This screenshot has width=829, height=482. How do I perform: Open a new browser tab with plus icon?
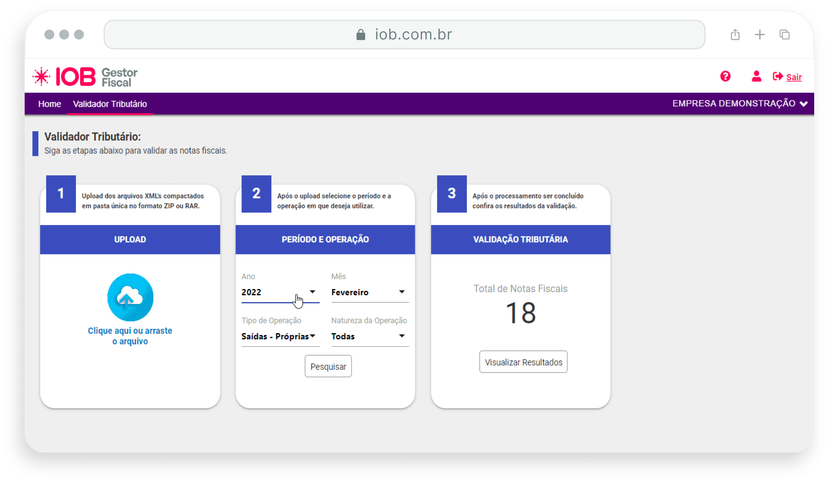[760, 35]
